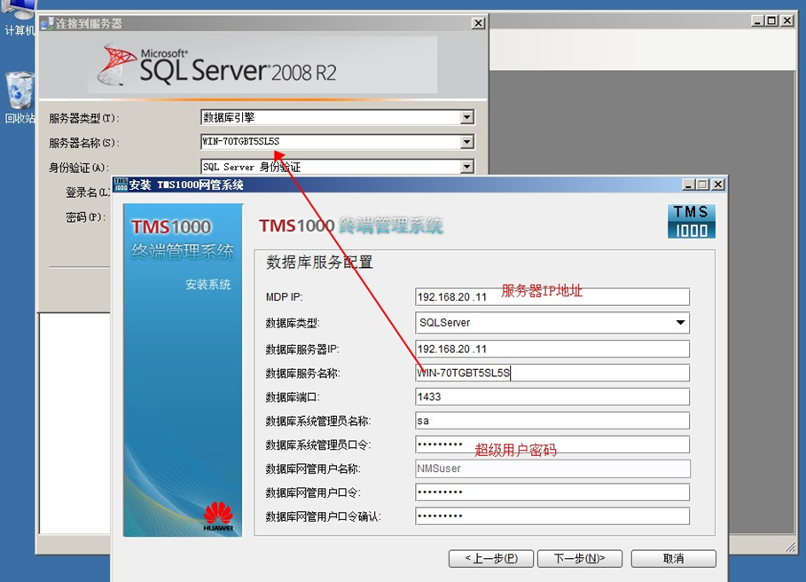Click the 数据库系统管理员口令 label

coord(318,445)
